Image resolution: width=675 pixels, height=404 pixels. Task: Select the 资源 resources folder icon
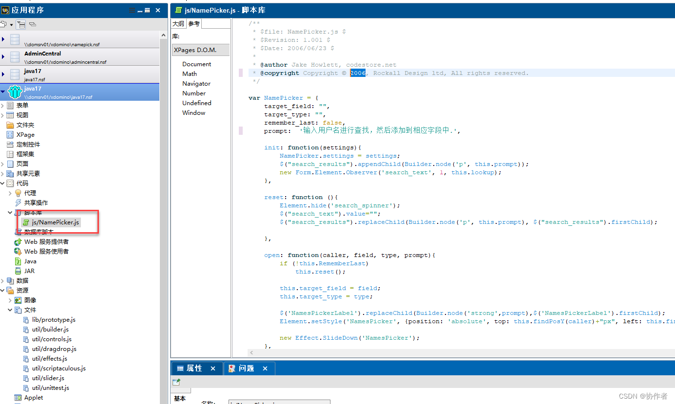coord(10,290)
